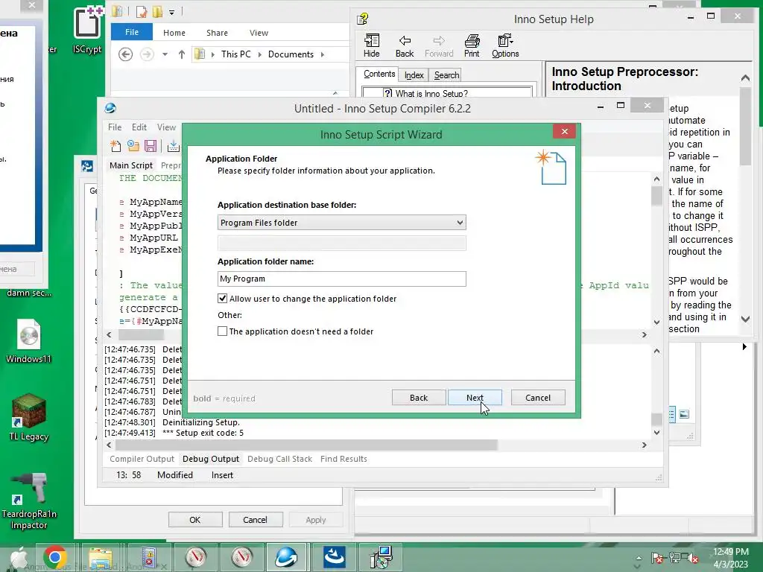
Task: Click script editor scroll up arrow
Action: pyautogui.click(x=656, y=179)
